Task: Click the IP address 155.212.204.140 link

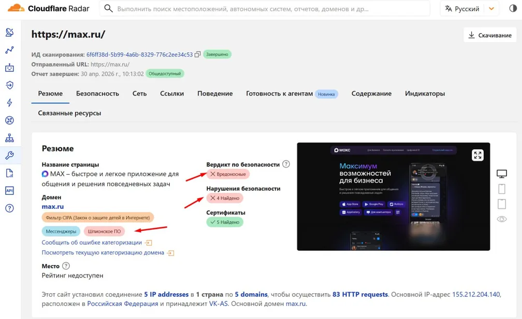Action: (x=476, y=294)
